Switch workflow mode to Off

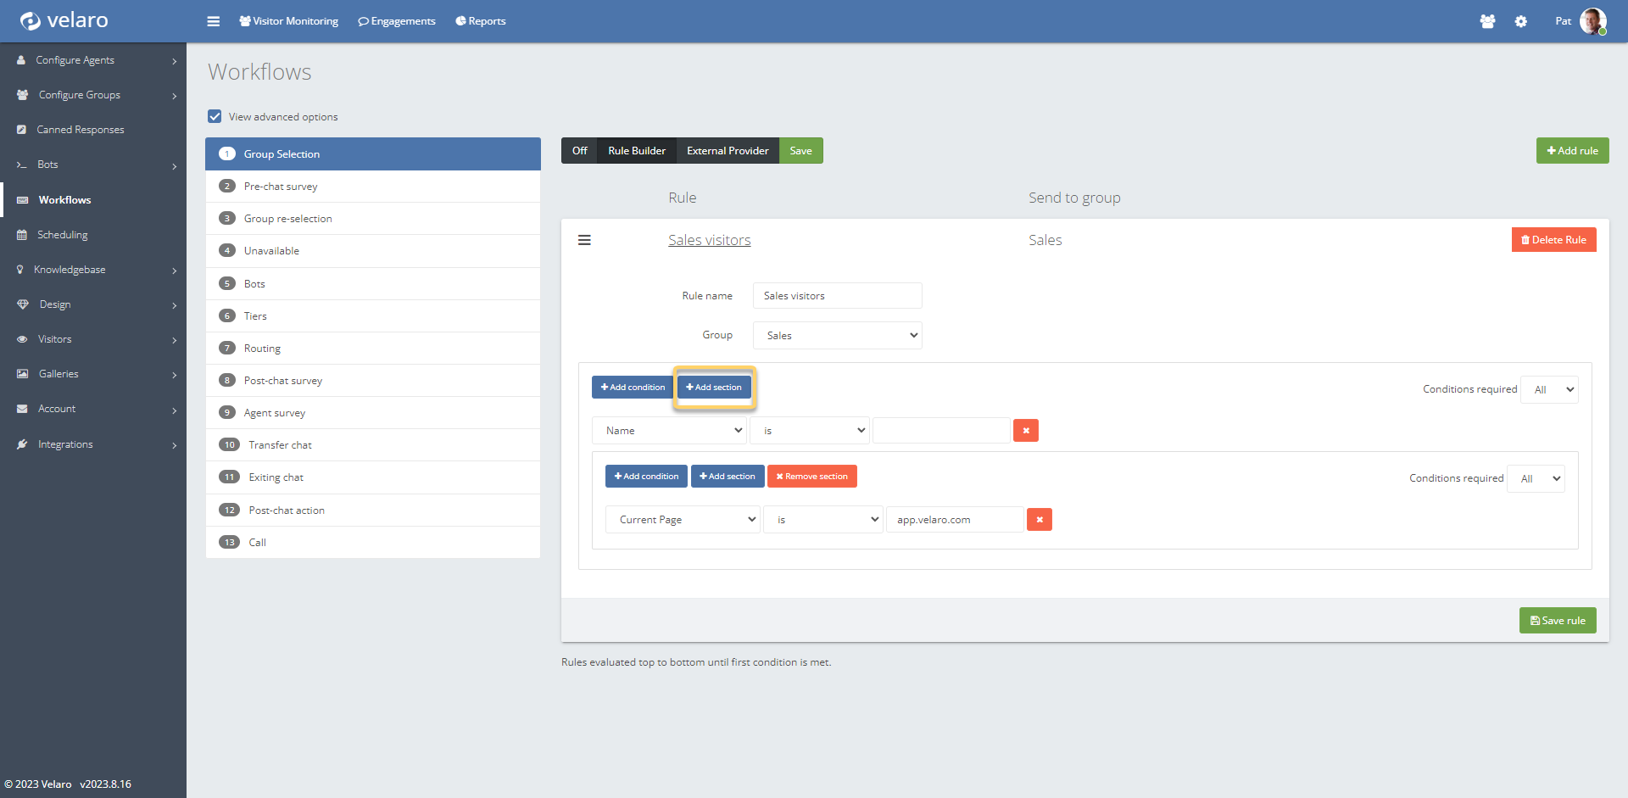pos(579,151)
